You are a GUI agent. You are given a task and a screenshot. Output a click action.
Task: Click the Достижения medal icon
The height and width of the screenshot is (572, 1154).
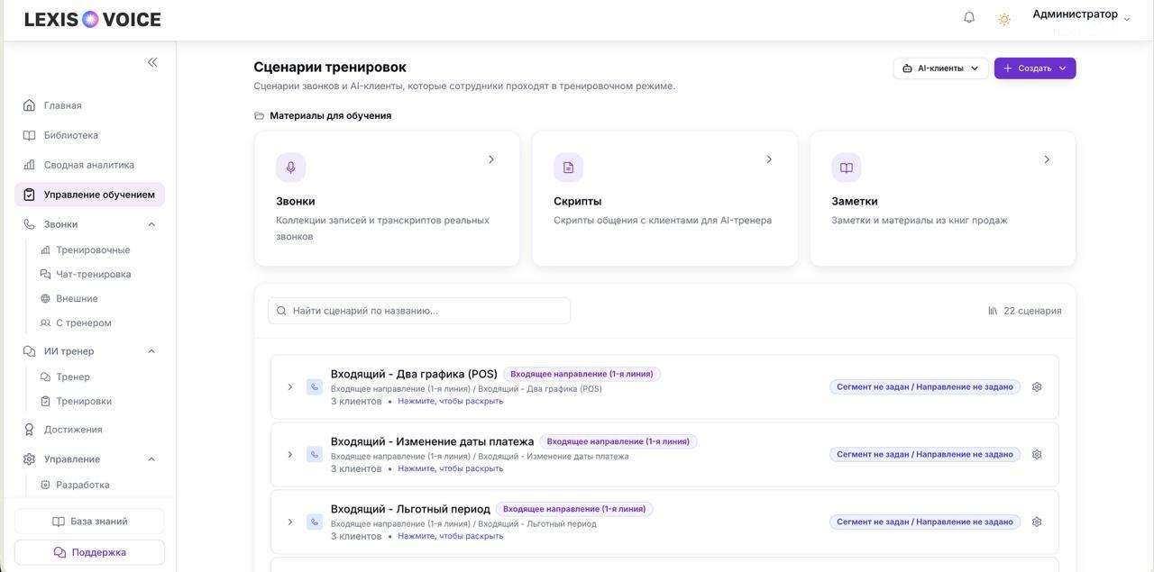[x=29, y=430]
